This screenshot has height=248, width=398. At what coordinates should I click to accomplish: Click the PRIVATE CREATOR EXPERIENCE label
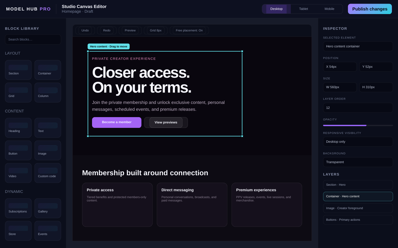click(124, 59)
